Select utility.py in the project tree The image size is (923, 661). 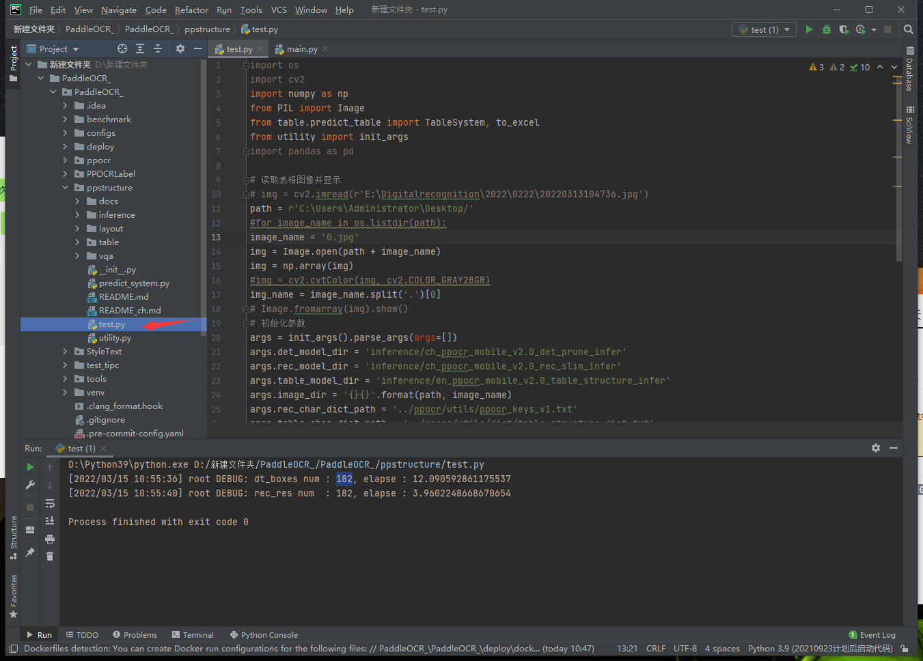pos(115,338)
